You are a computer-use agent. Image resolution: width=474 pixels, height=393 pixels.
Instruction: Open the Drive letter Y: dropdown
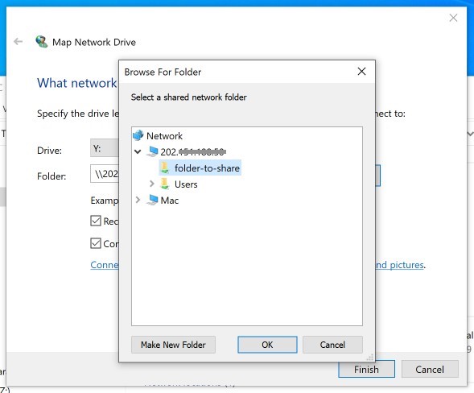[x=105, y=148]
